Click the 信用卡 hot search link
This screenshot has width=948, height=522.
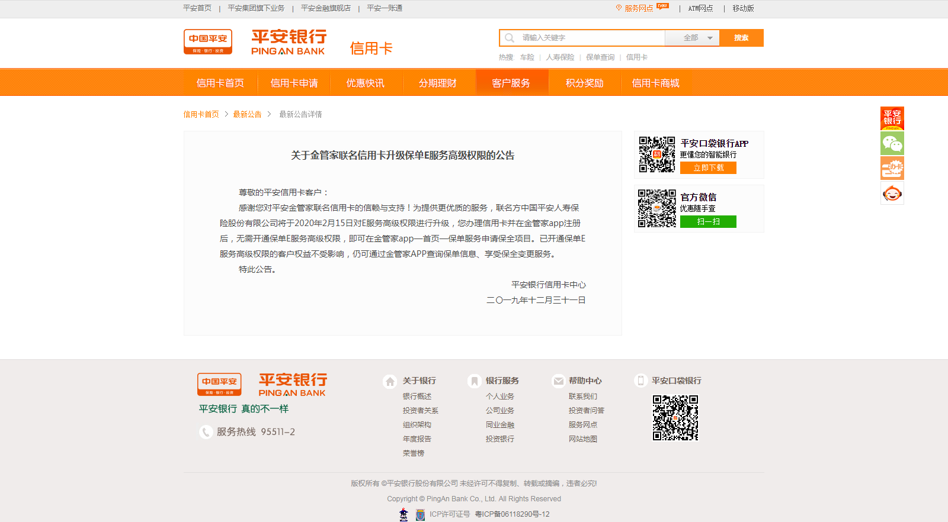[637, 57]
